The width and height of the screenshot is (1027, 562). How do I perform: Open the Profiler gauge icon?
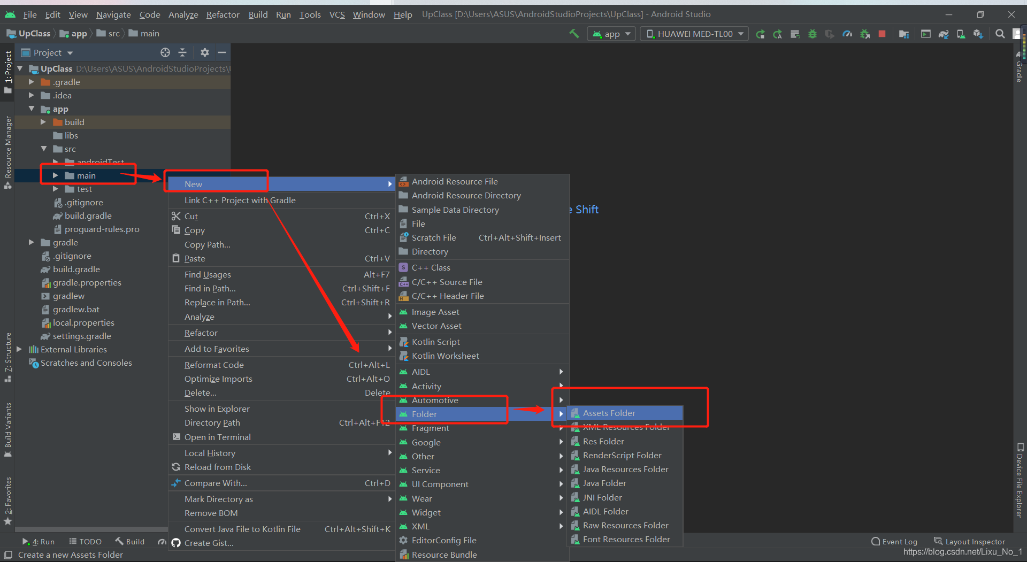pyautogui.click(x=847, y=34)
